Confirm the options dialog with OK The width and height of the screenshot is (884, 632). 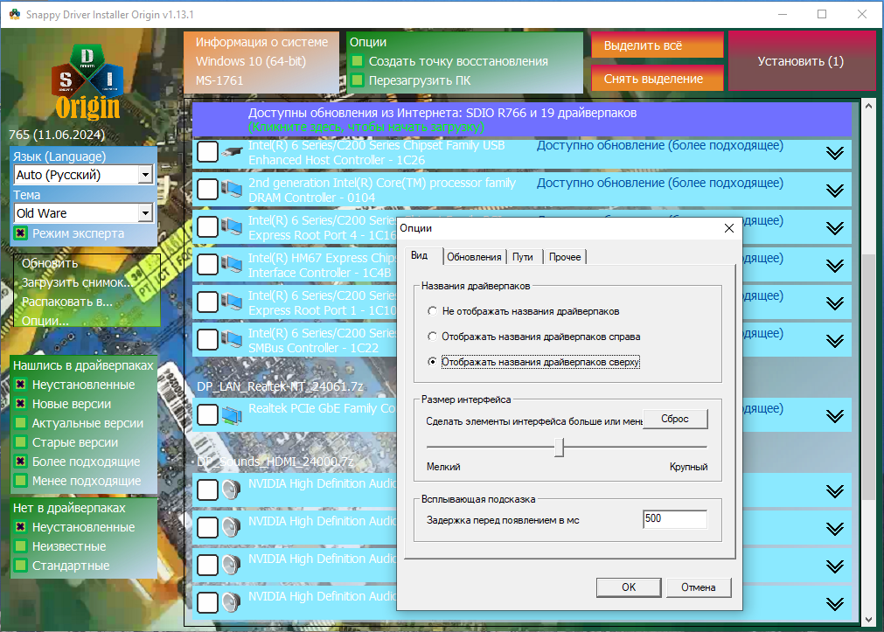click(x=629, y=587)
